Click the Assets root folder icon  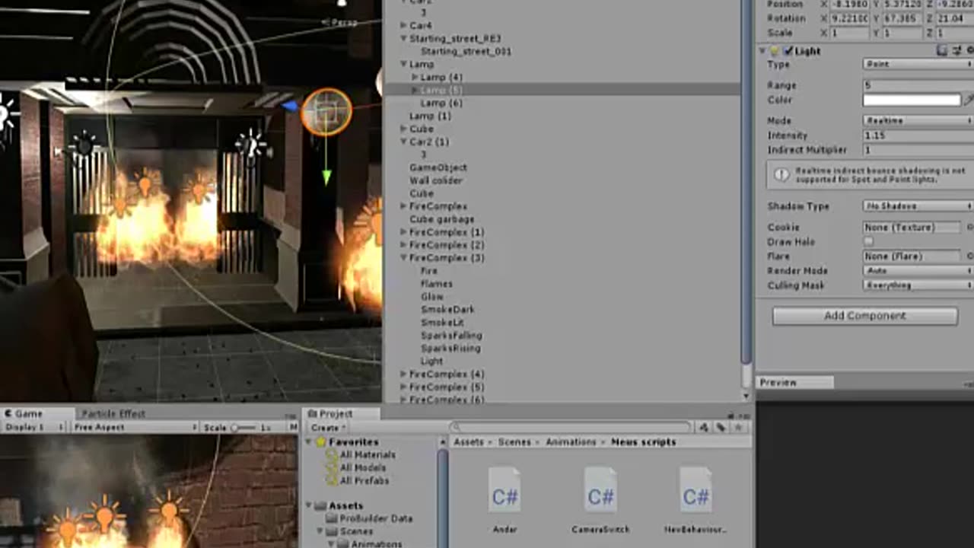(321, 505)
